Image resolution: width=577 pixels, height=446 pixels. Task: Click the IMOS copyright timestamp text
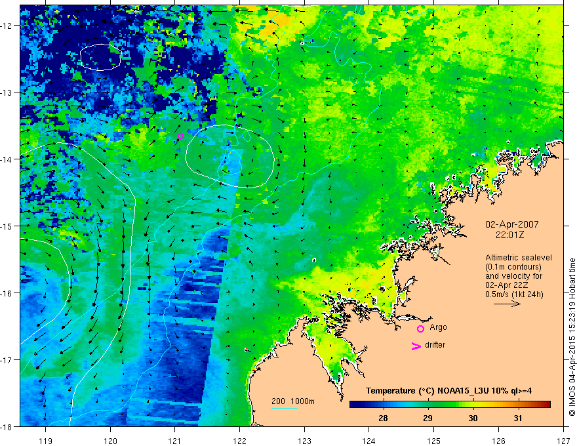pos(572,337)
